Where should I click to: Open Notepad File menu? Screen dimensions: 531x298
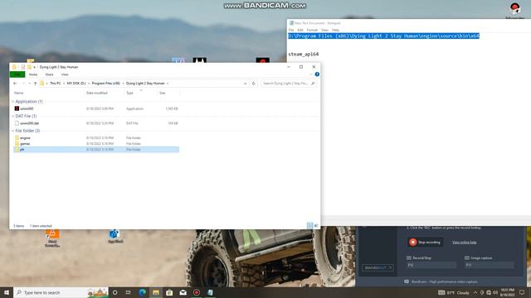[x=291, y=30]
